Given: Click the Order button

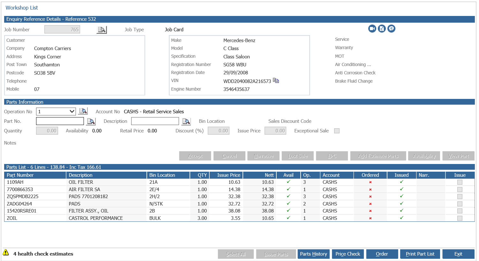Looking at the screenshot, I should (382, 254).
